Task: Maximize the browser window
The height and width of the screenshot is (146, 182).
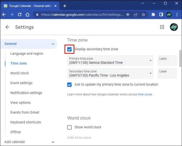Action: 165,3
